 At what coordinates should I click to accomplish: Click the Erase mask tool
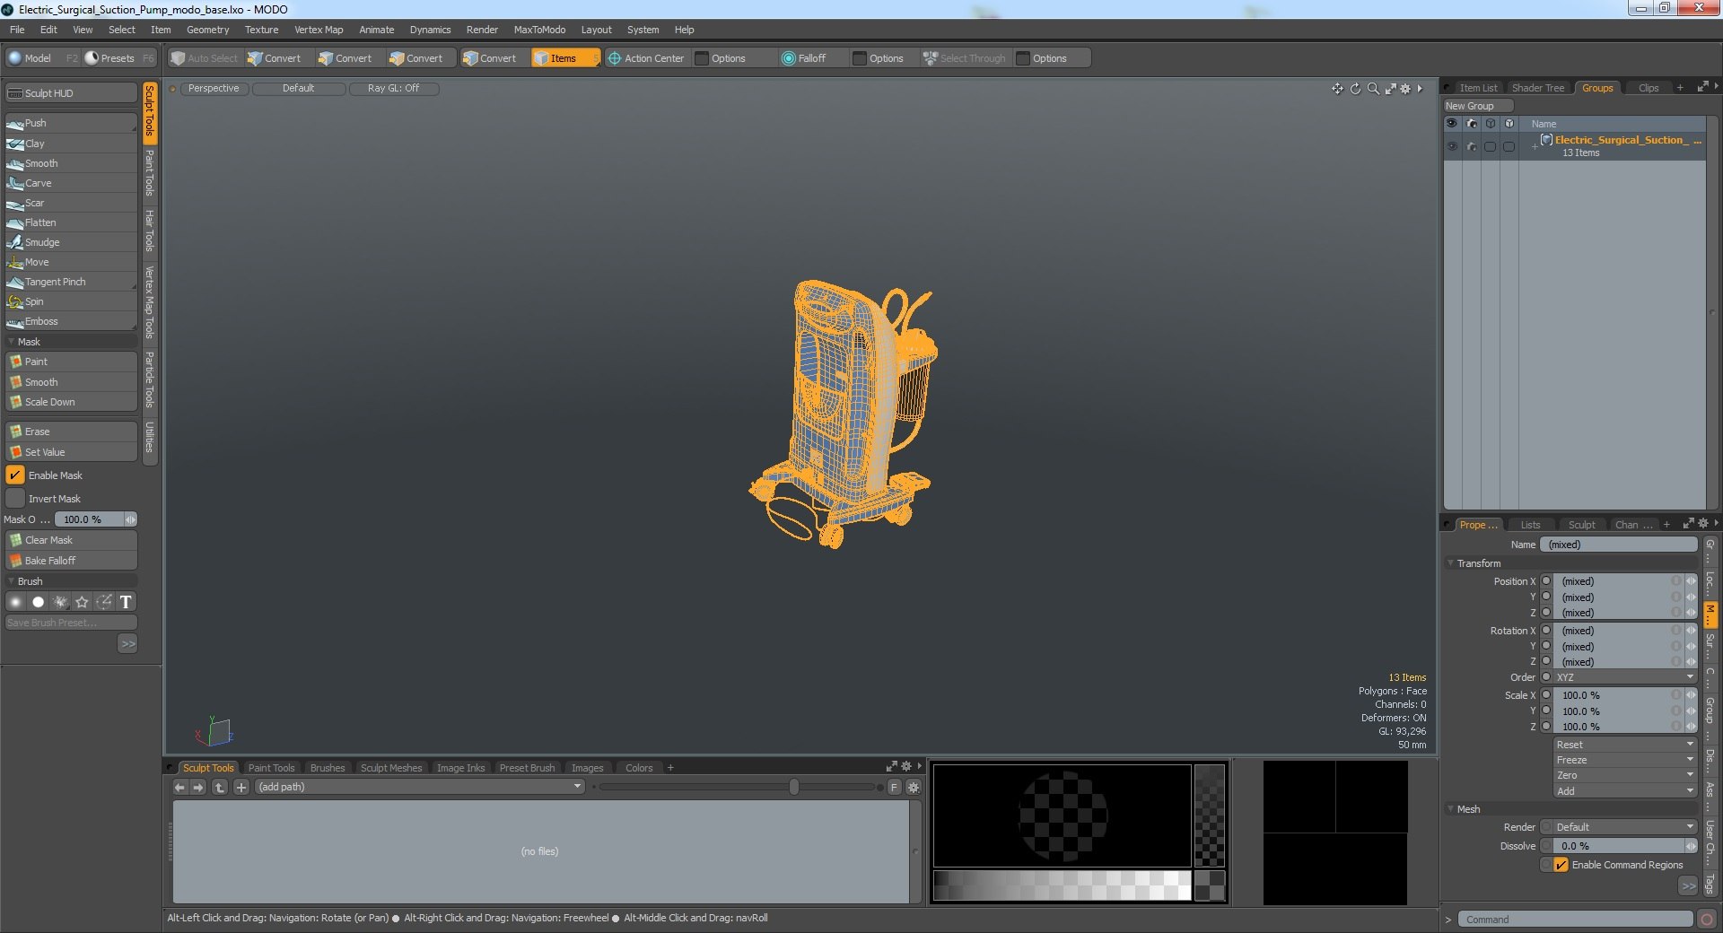click(x=71, y=432)
